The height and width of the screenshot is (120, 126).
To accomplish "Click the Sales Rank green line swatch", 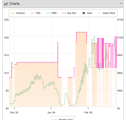I will pos(99,13).
